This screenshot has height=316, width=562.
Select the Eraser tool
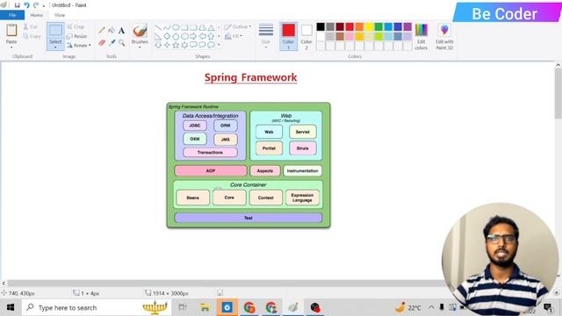coord(102,43)
